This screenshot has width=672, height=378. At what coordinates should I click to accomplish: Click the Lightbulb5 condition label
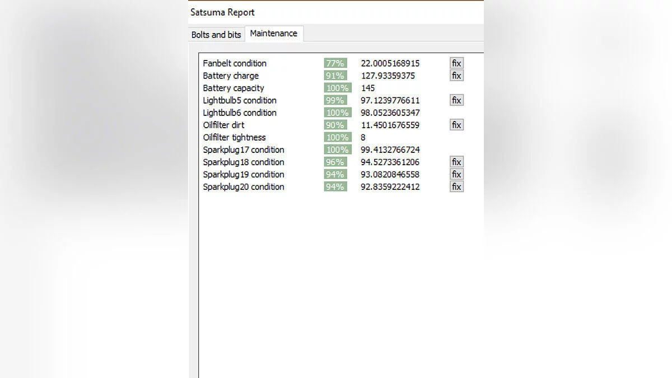point(240,100)
